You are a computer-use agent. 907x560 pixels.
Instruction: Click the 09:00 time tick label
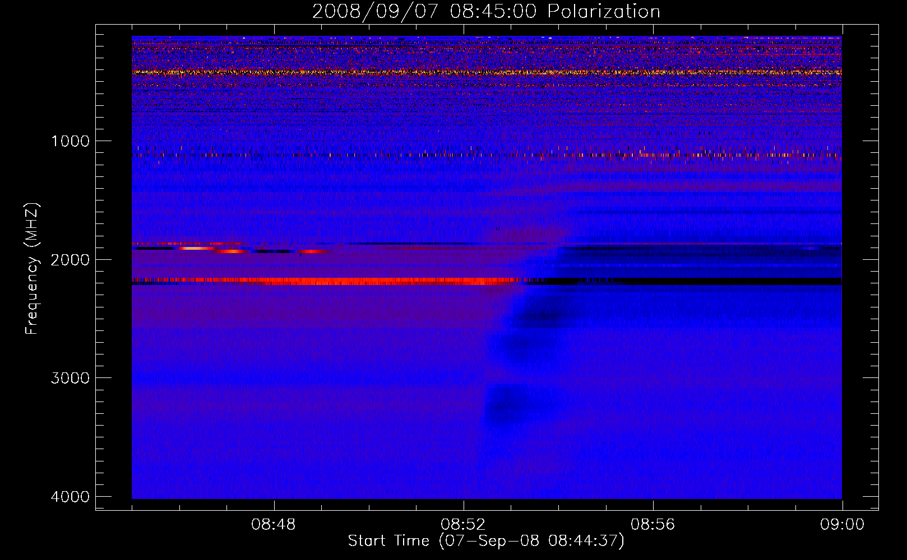coord(842,525)
